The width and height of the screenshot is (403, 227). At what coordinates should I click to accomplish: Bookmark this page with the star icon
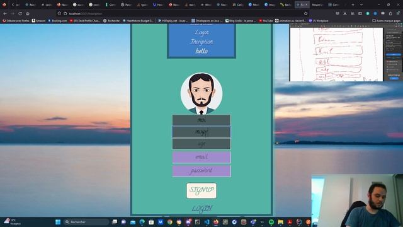pos(305,13)
